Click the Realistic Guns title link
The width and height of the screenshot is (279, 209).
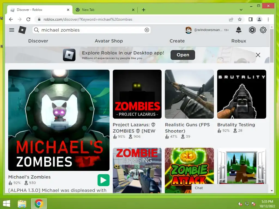point(187,128)
